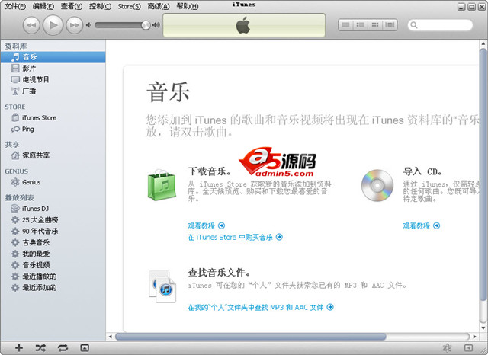488x355 pixels.
Task: Click the Play button
Action: (53, 25)
